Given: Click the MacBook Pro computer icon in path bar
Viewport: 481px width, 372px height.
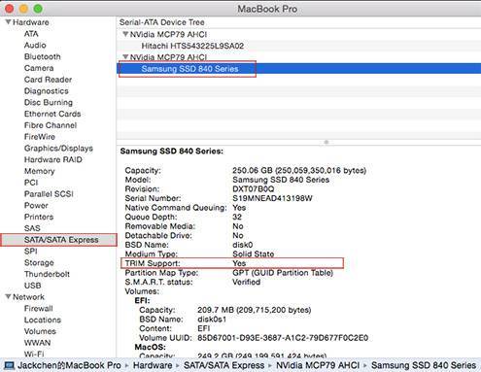Looking at the screenshot, I should [9, 365].
